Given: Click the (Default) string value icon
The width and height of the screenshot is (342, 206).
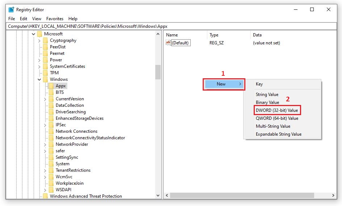Looking at the screenshot, I should 168,43.
